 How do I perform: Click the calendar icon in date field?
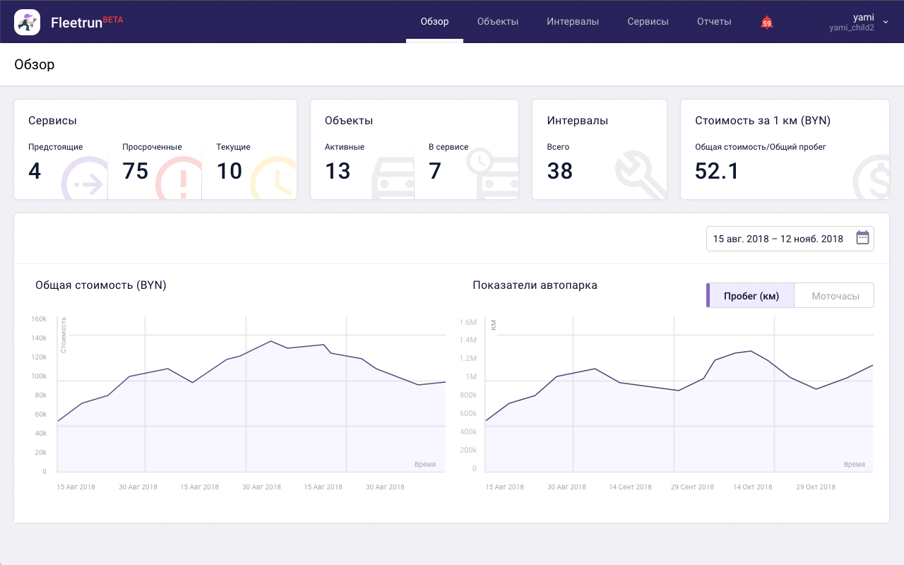(x=862, y=238)
